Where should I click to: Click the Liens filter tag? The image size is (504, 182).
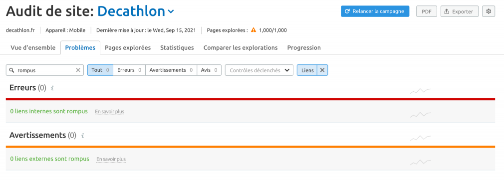tap(307, 70)
